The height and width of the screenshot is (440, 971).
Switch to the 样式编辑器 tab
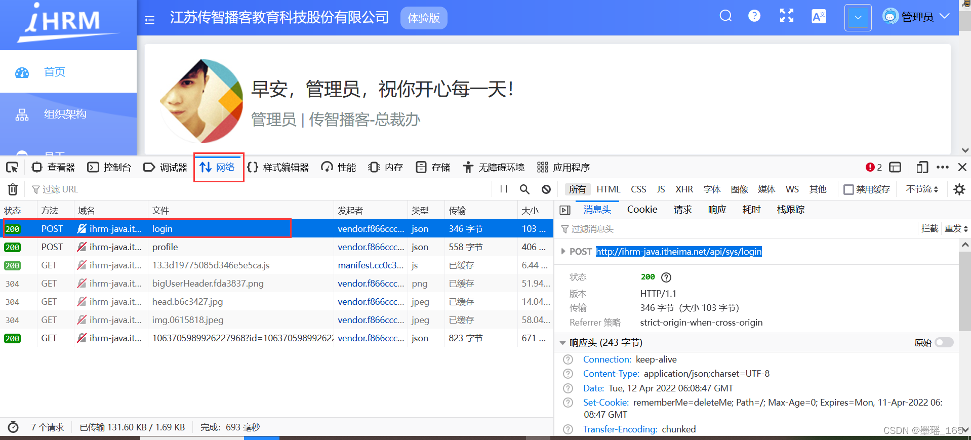pos(278,167)
